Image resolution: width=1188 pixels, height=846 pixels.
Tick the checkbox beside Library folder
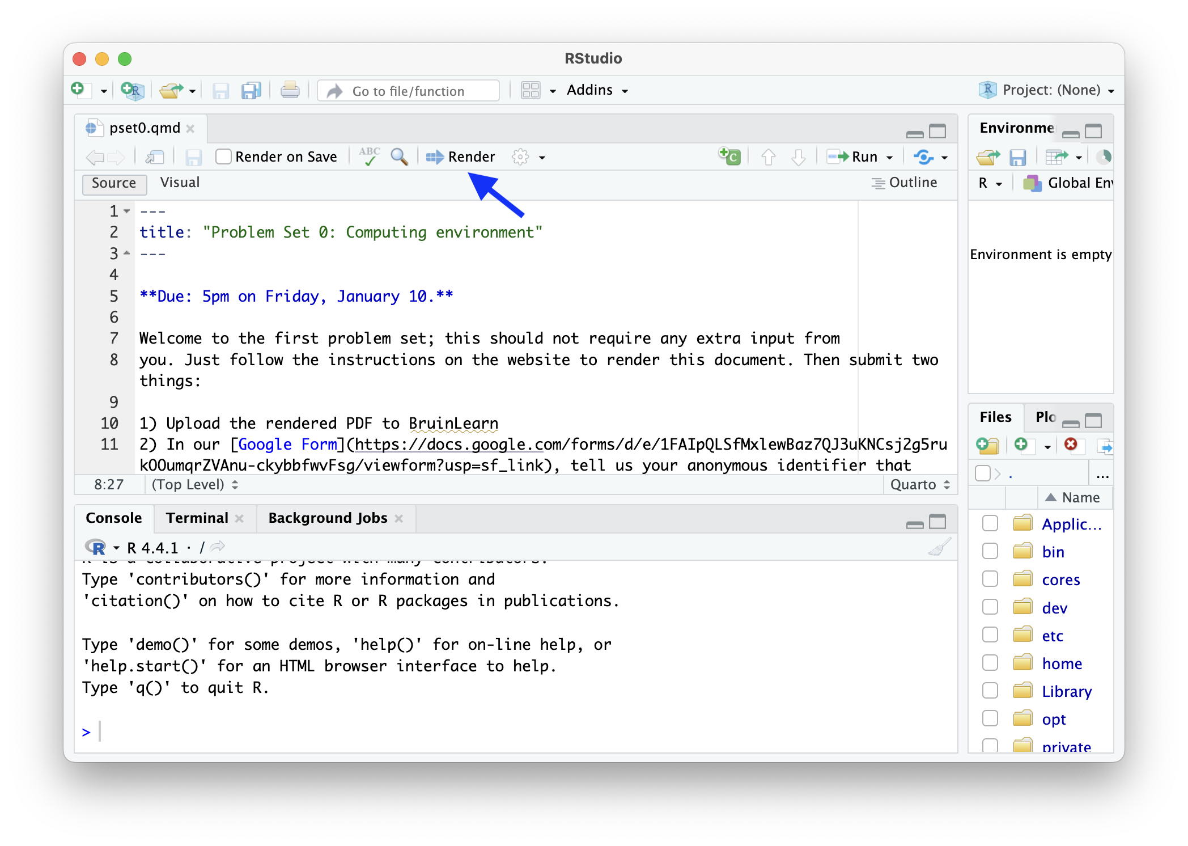pos(990,691)
